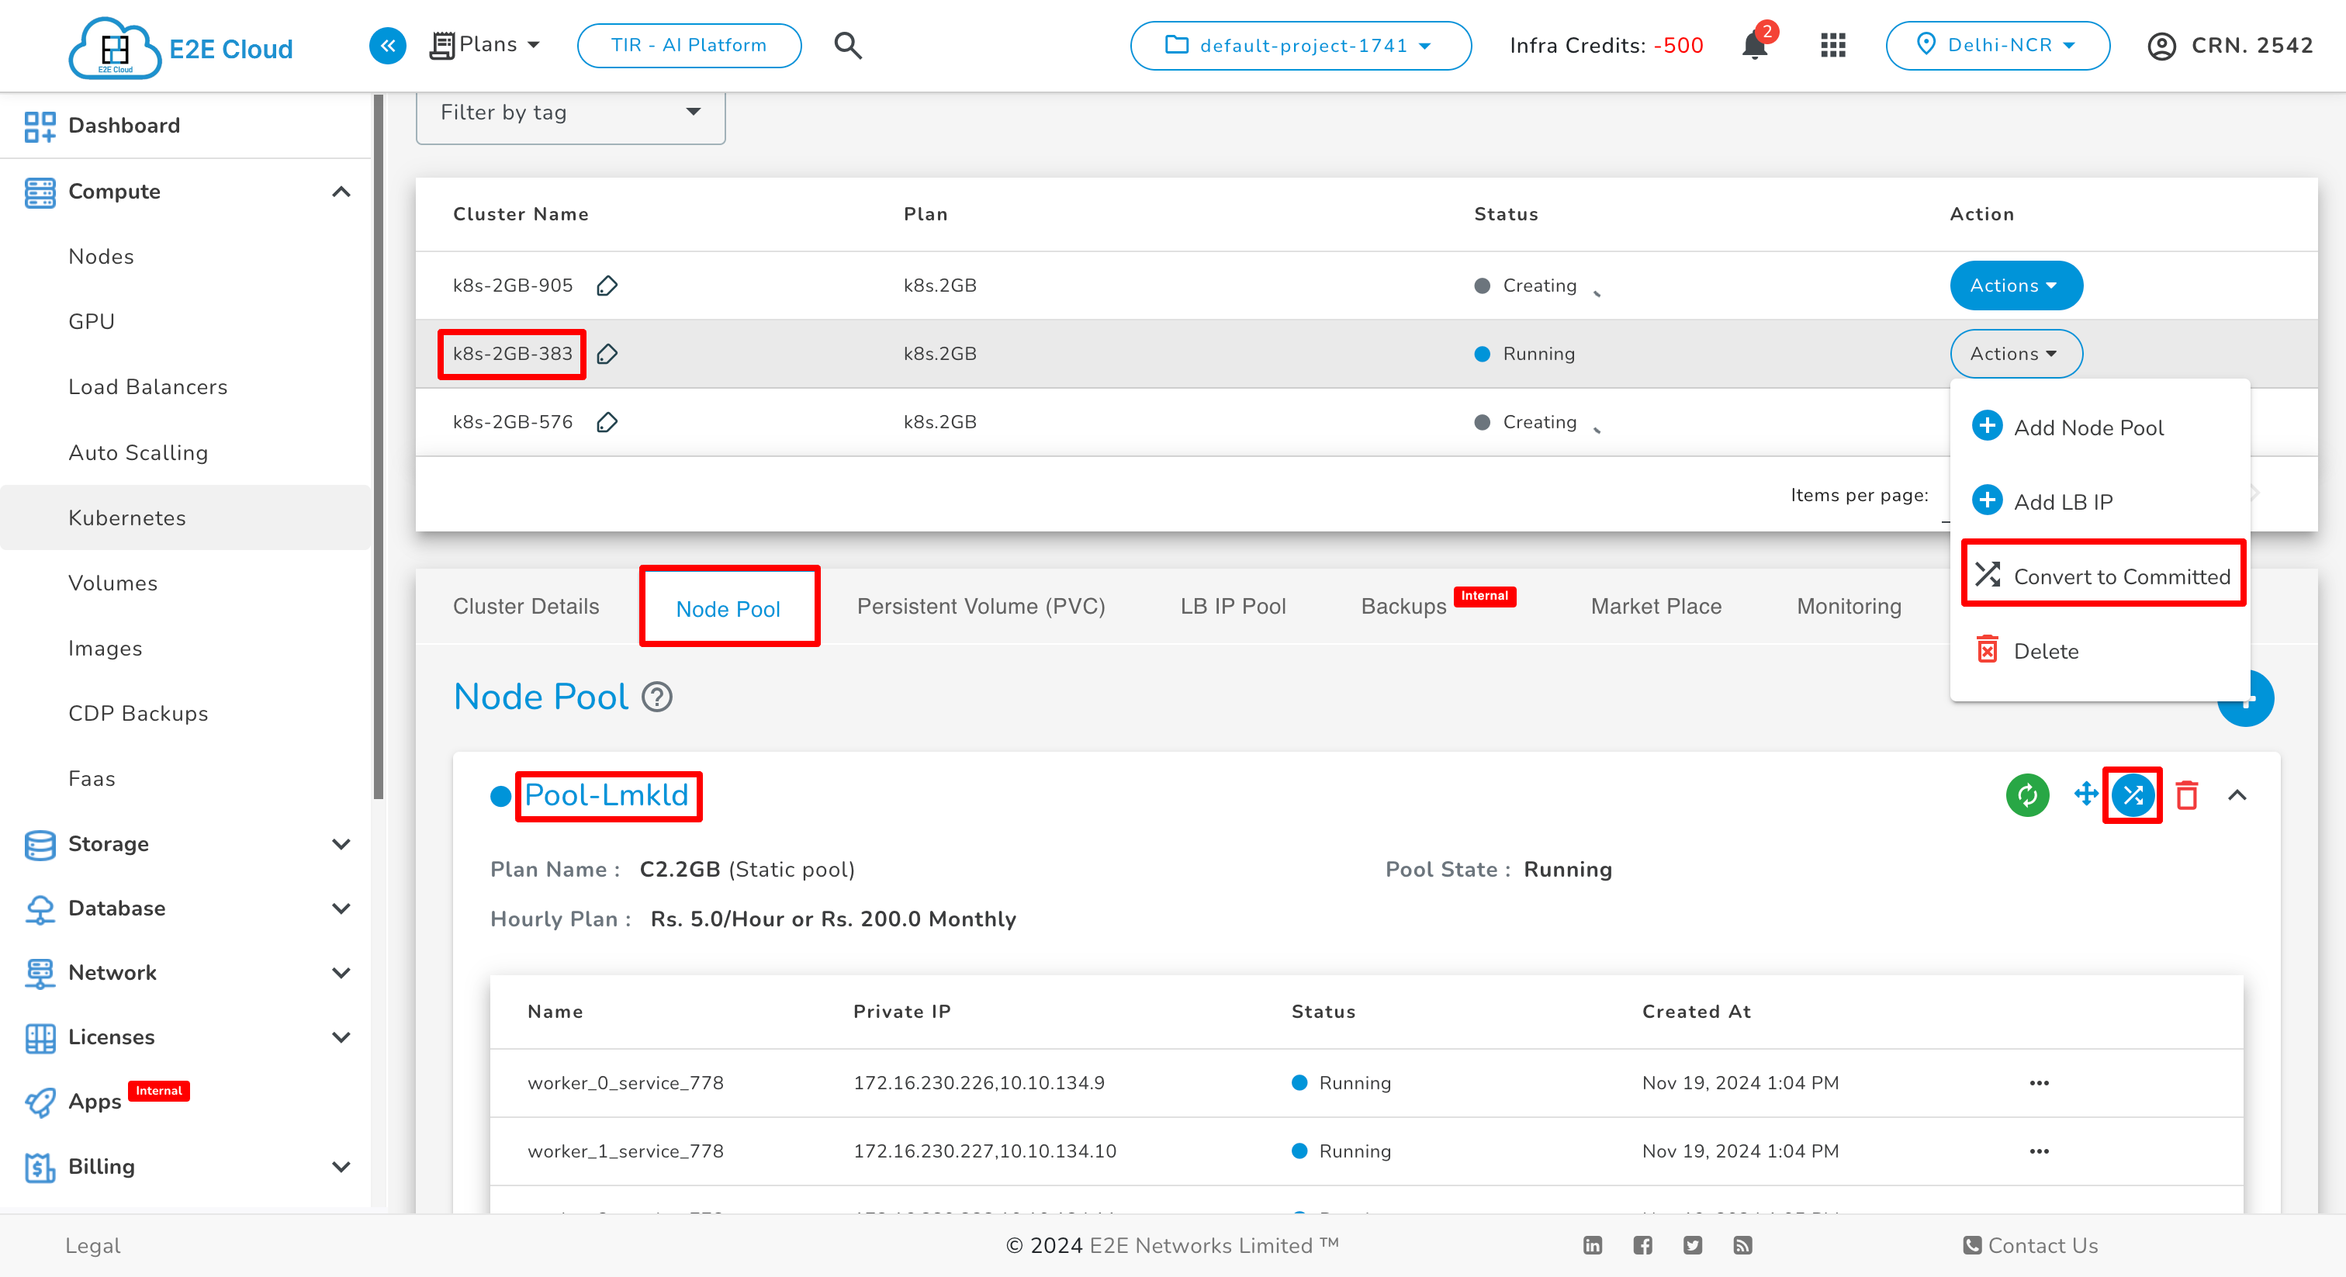Open the Plans dropdown
Viewport: 2346px width, 1277px height.
(x=485, y=45)
